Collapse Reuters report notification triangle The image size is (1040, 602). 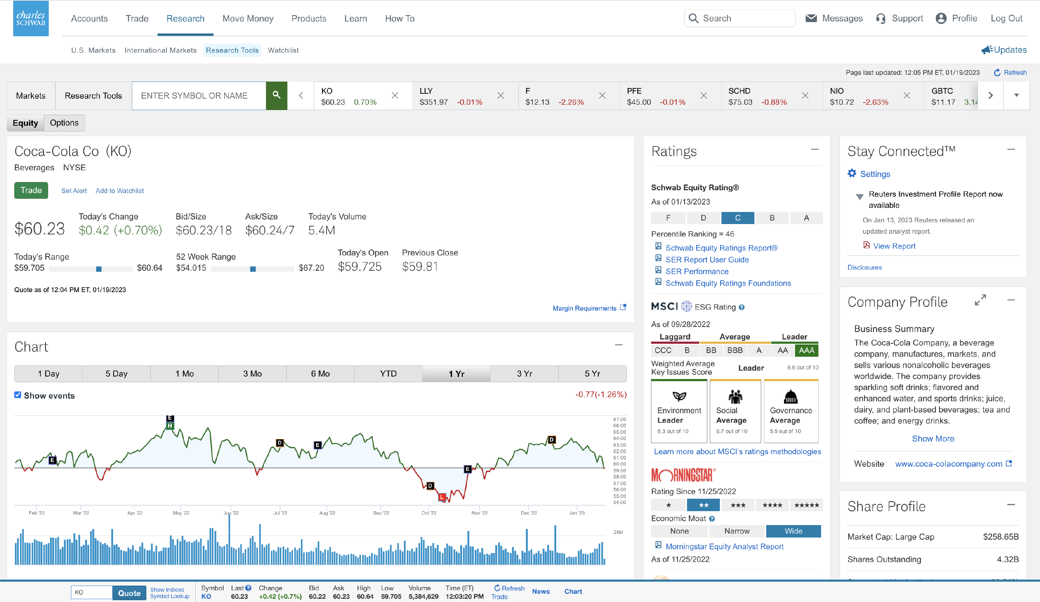[860, 197]
